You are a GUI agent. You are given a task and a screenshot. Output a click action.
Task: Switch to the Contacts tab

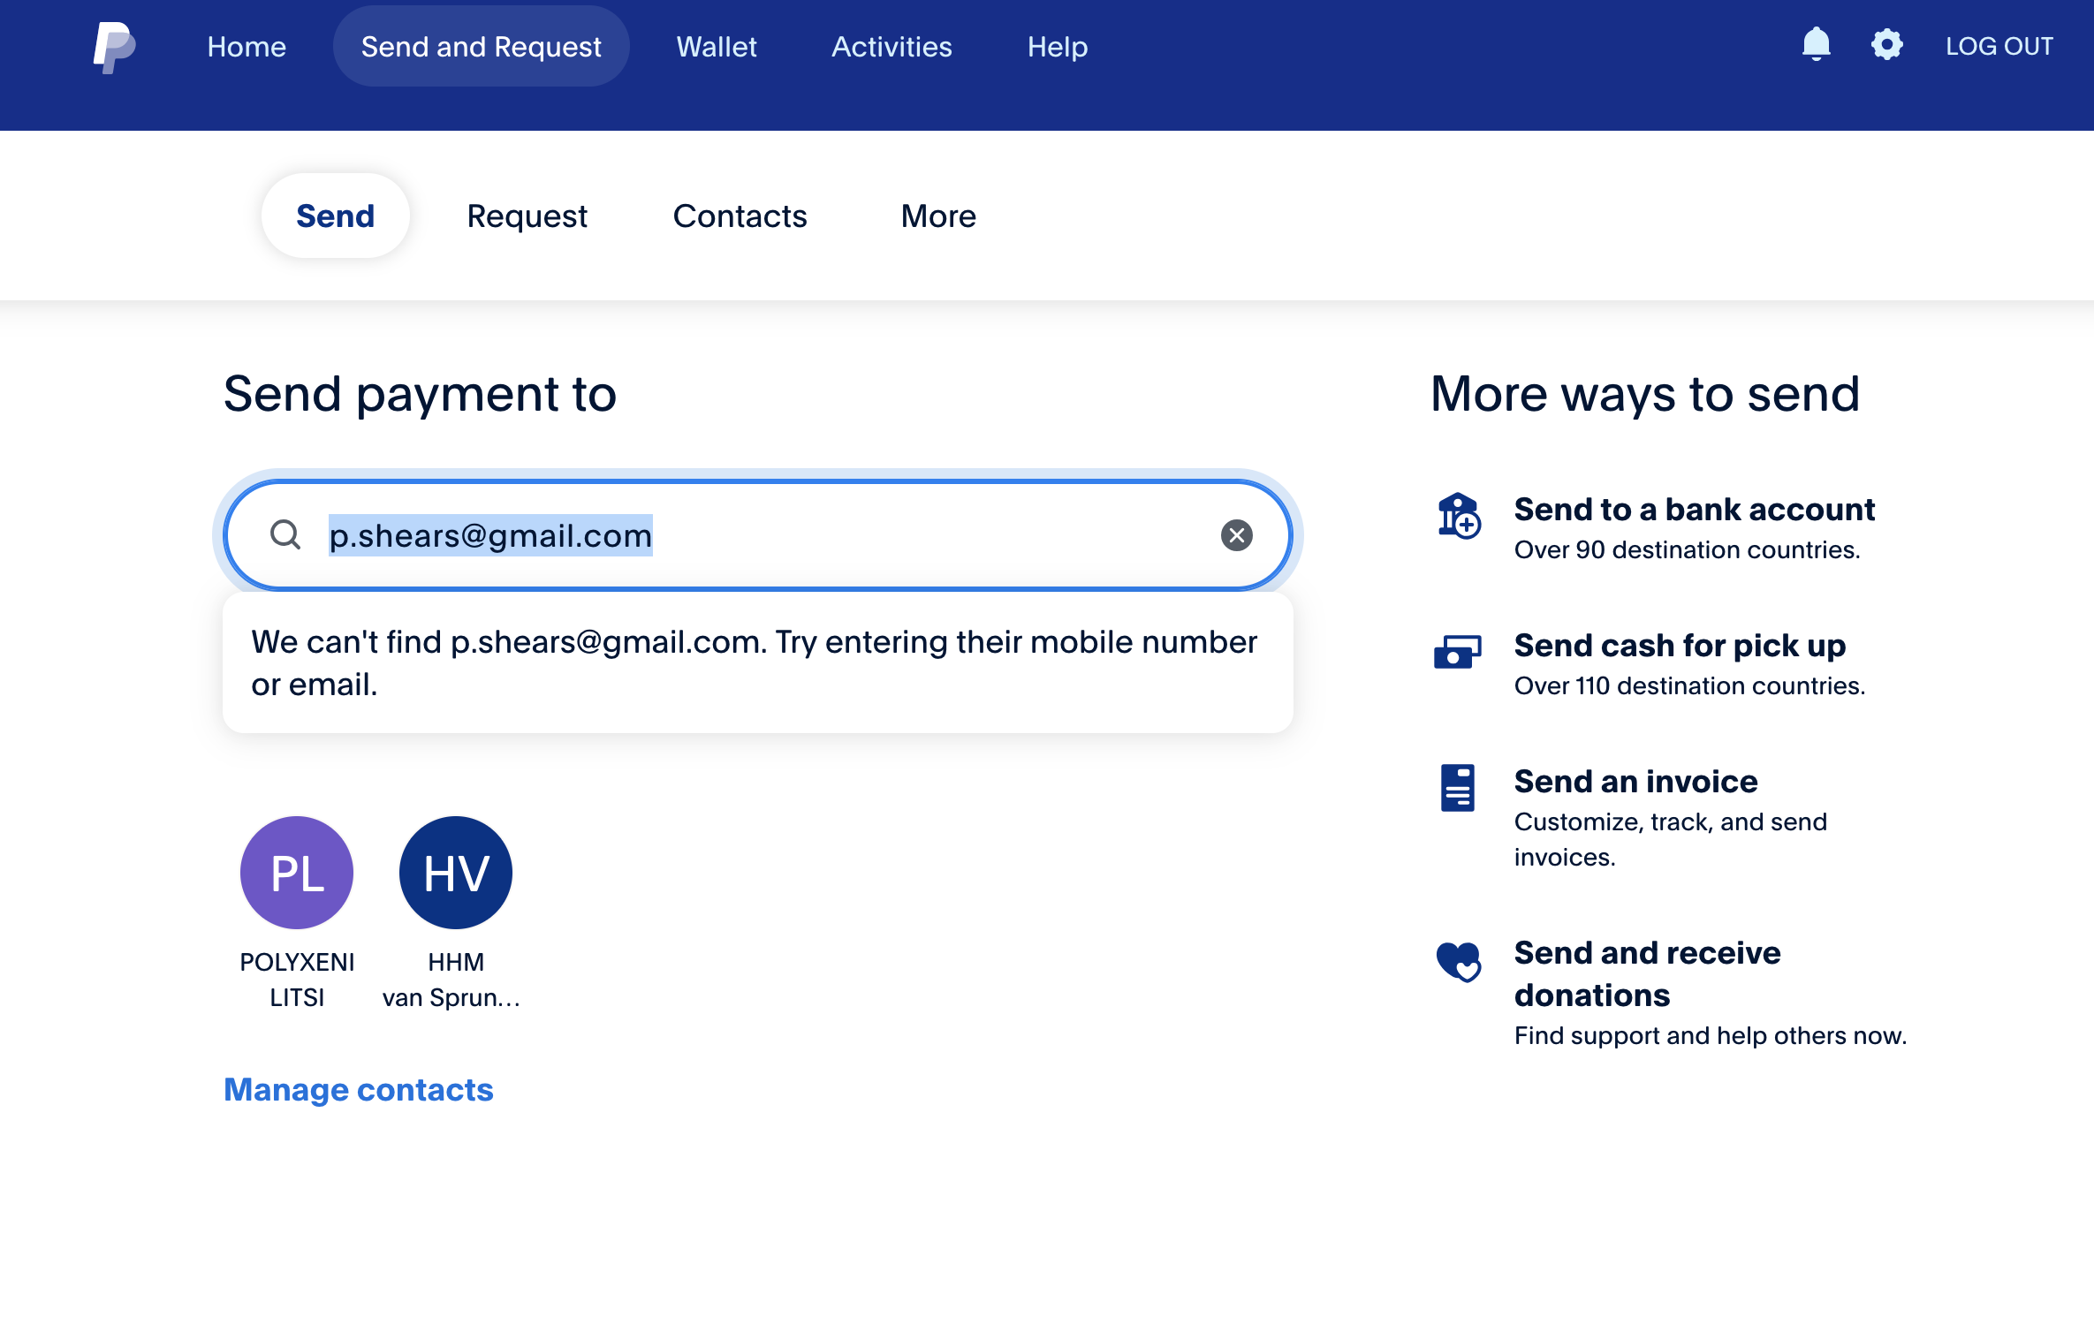740,216
